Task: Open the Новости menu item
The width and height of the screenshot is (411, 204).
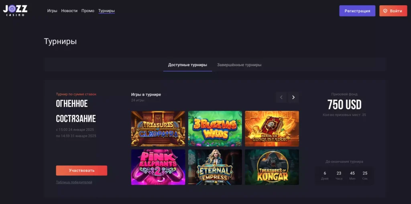Action: click(x=69, y=11)
